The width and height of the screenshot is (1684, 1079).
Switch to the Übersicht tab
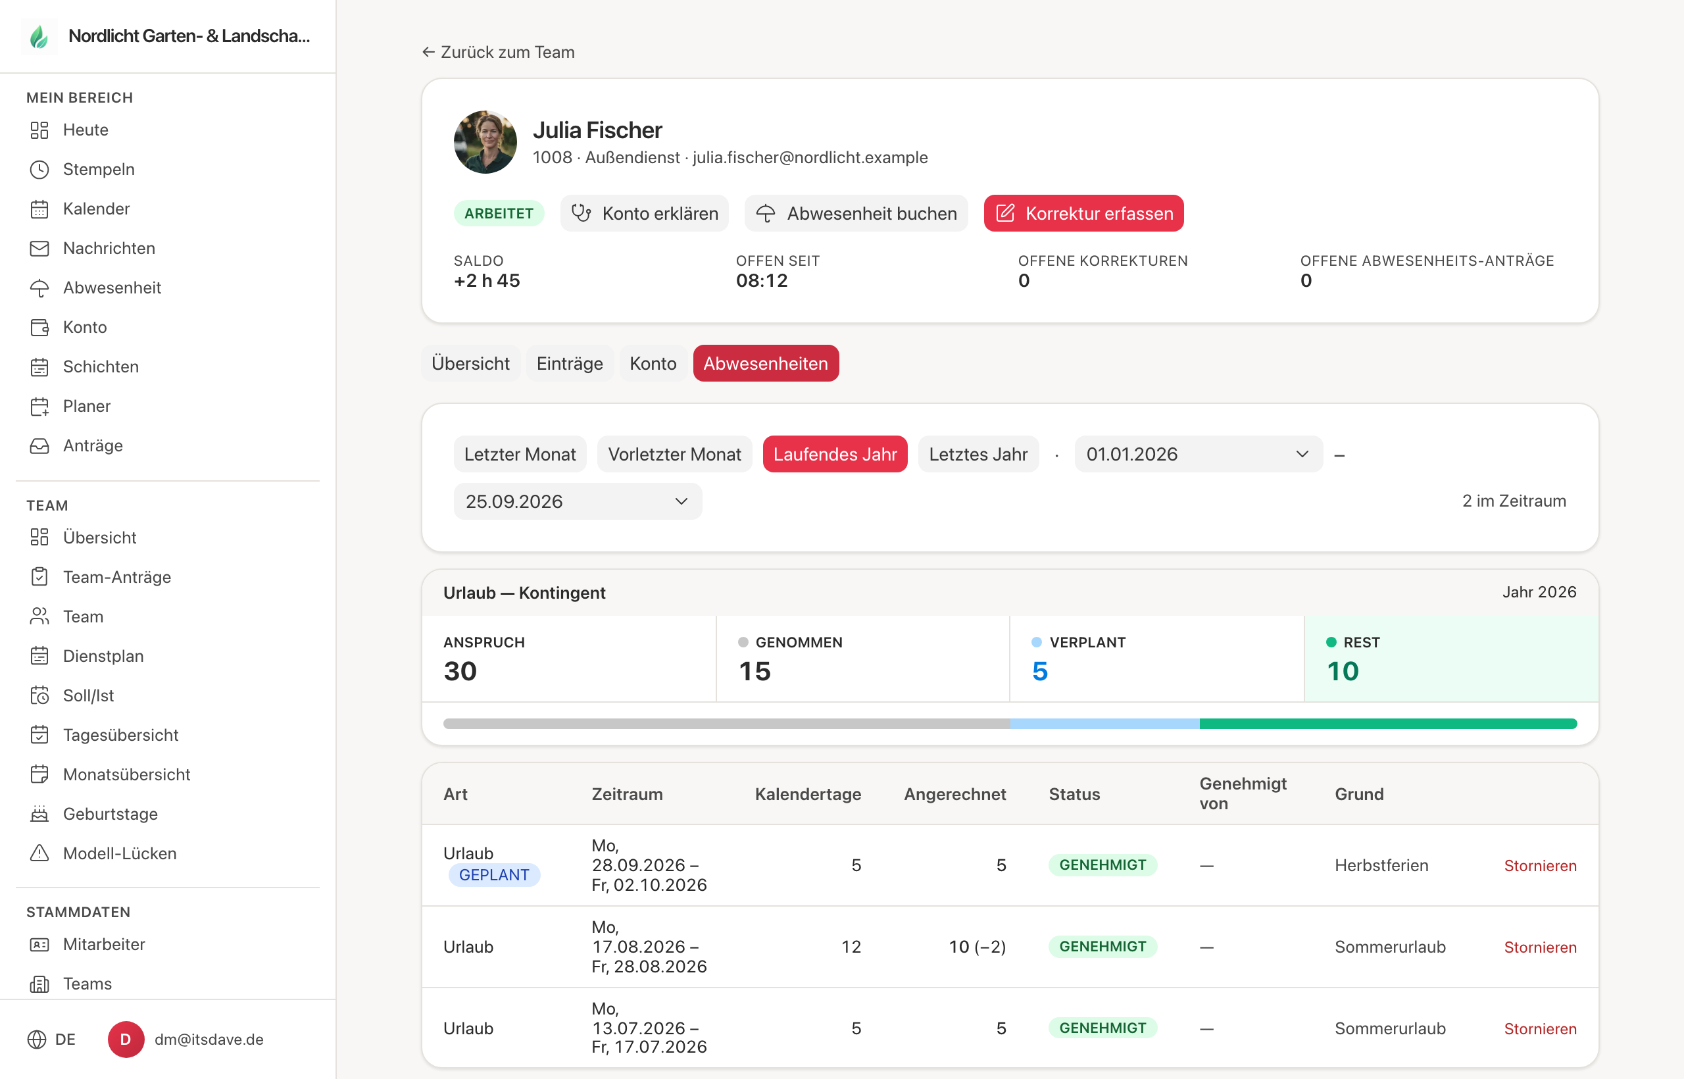[x=471, y=364]
